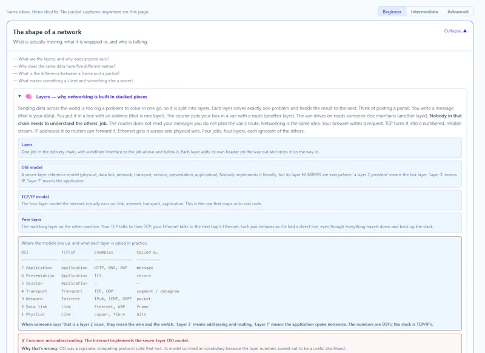Click table cell '2 Data link'
The height and width of the screenshot is (353, 485).
pos(35,306)
